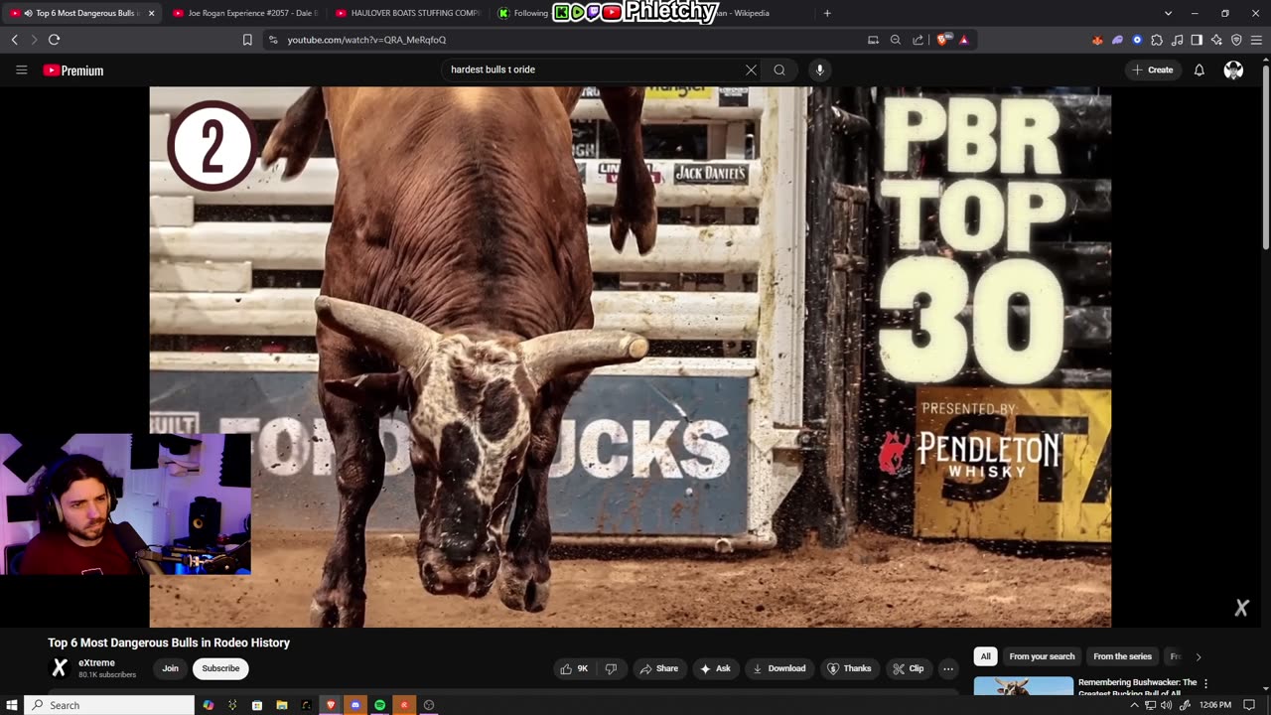This screenshot has height=715, width=1271.
Task: Open the eXtreme channel name link
Action: 97,662
